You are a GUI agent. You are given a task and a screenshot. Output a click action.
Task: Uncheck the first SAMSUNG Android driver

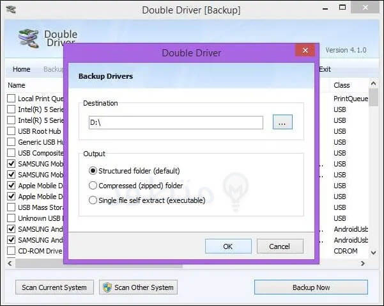tap(11, 229)
